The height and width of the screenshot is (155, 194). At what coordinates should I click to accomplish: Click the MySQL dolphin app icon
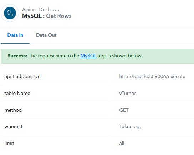pos(10,13)
